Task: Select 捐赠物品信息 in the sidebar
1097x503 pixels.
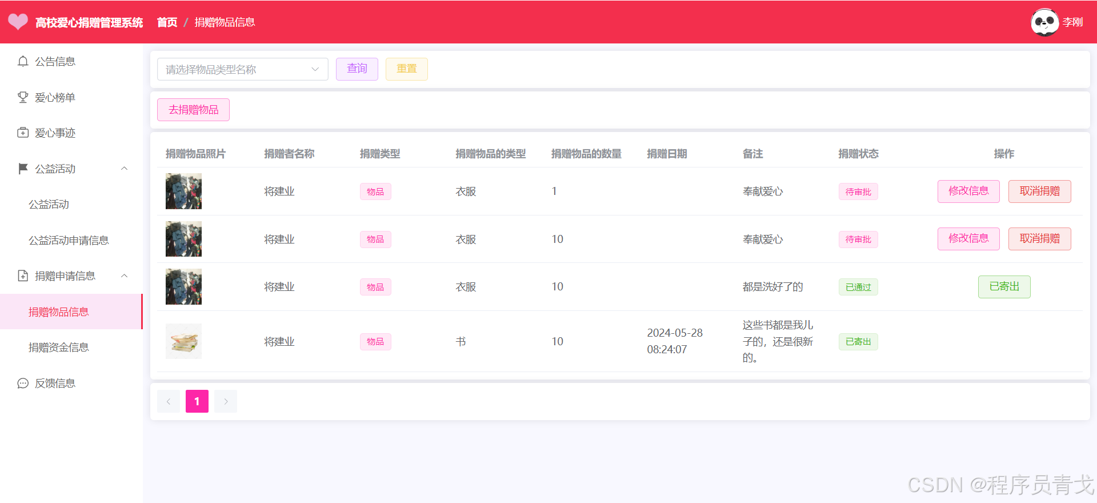Action: [x=71, y=312]
